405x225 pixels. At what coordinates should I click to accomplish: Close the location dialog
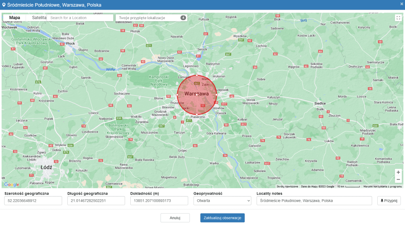coord(401,4)
